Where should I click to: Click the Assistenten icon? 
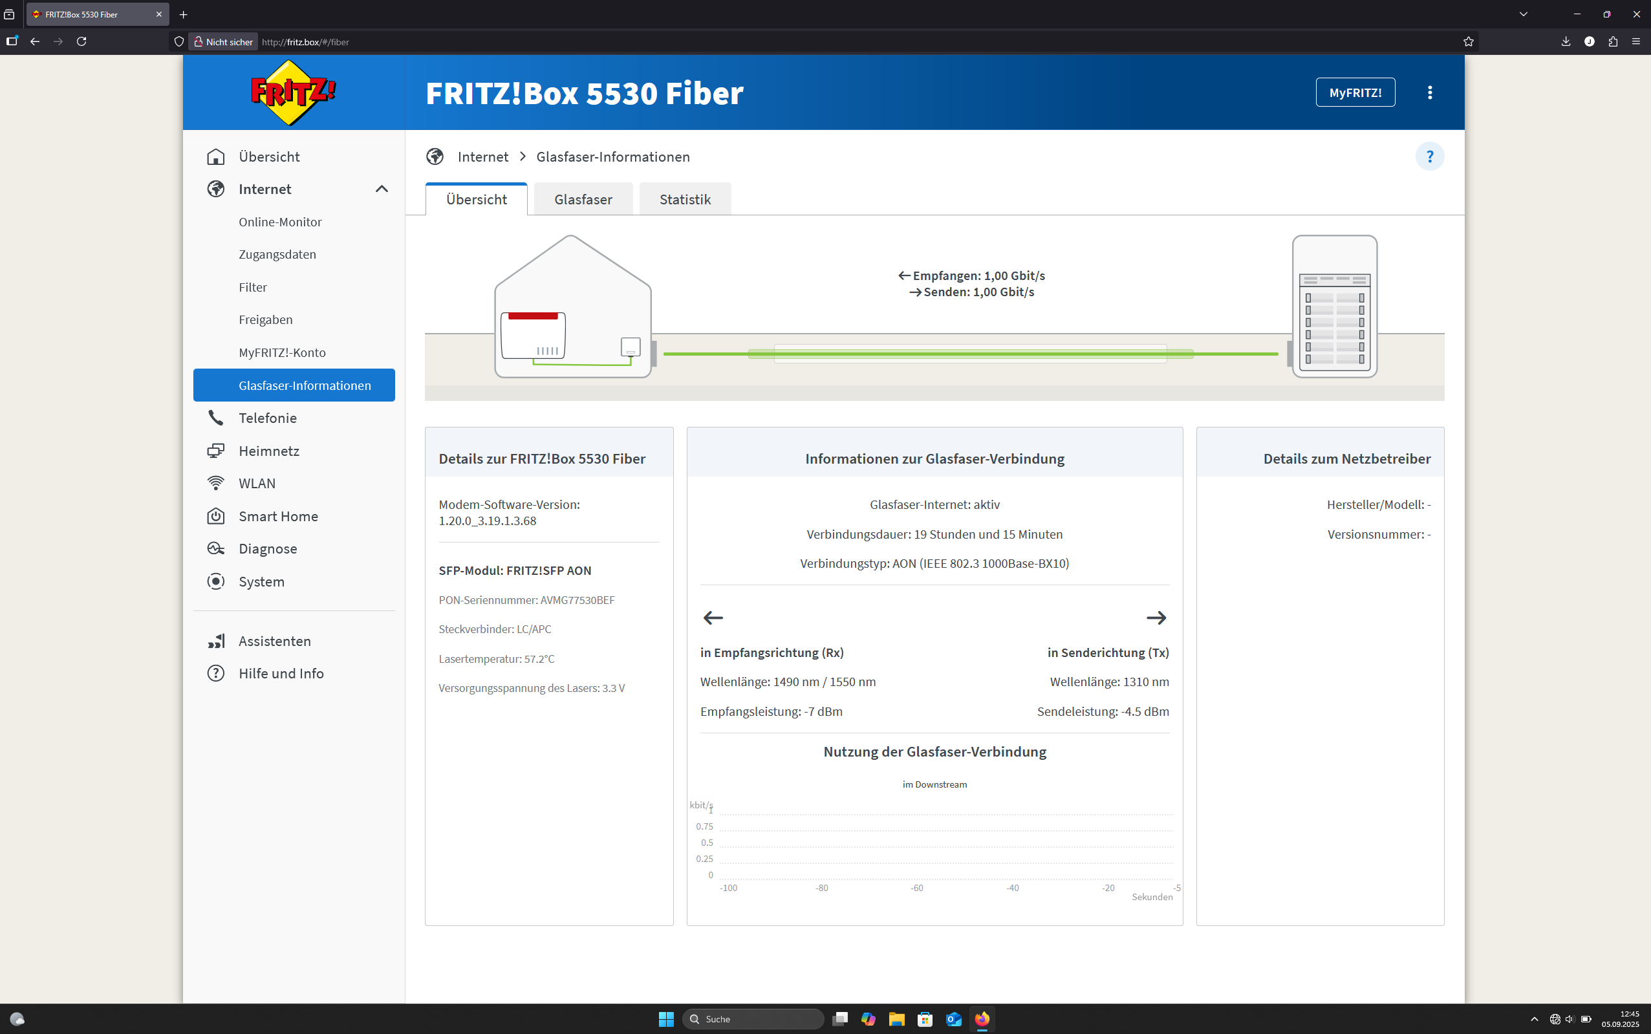pyautogui.click(x=215, y=641)
